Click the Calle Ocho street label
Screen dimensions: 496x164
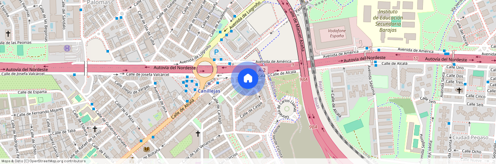pyautogui.click(x=472, y=151)
